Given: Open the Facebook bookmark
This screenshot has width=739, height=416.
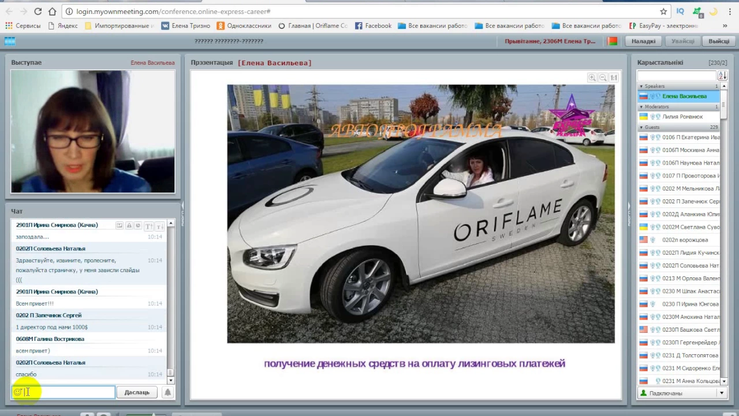Looking at the screenshot, I should pos(373,26).
